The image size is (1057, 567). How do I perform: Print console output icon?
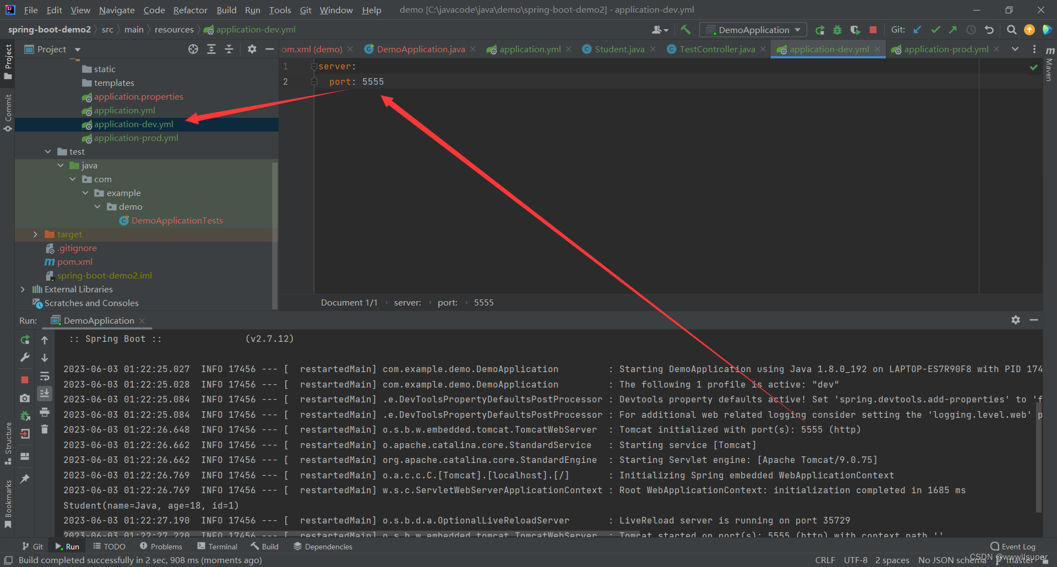click(45, 412)
